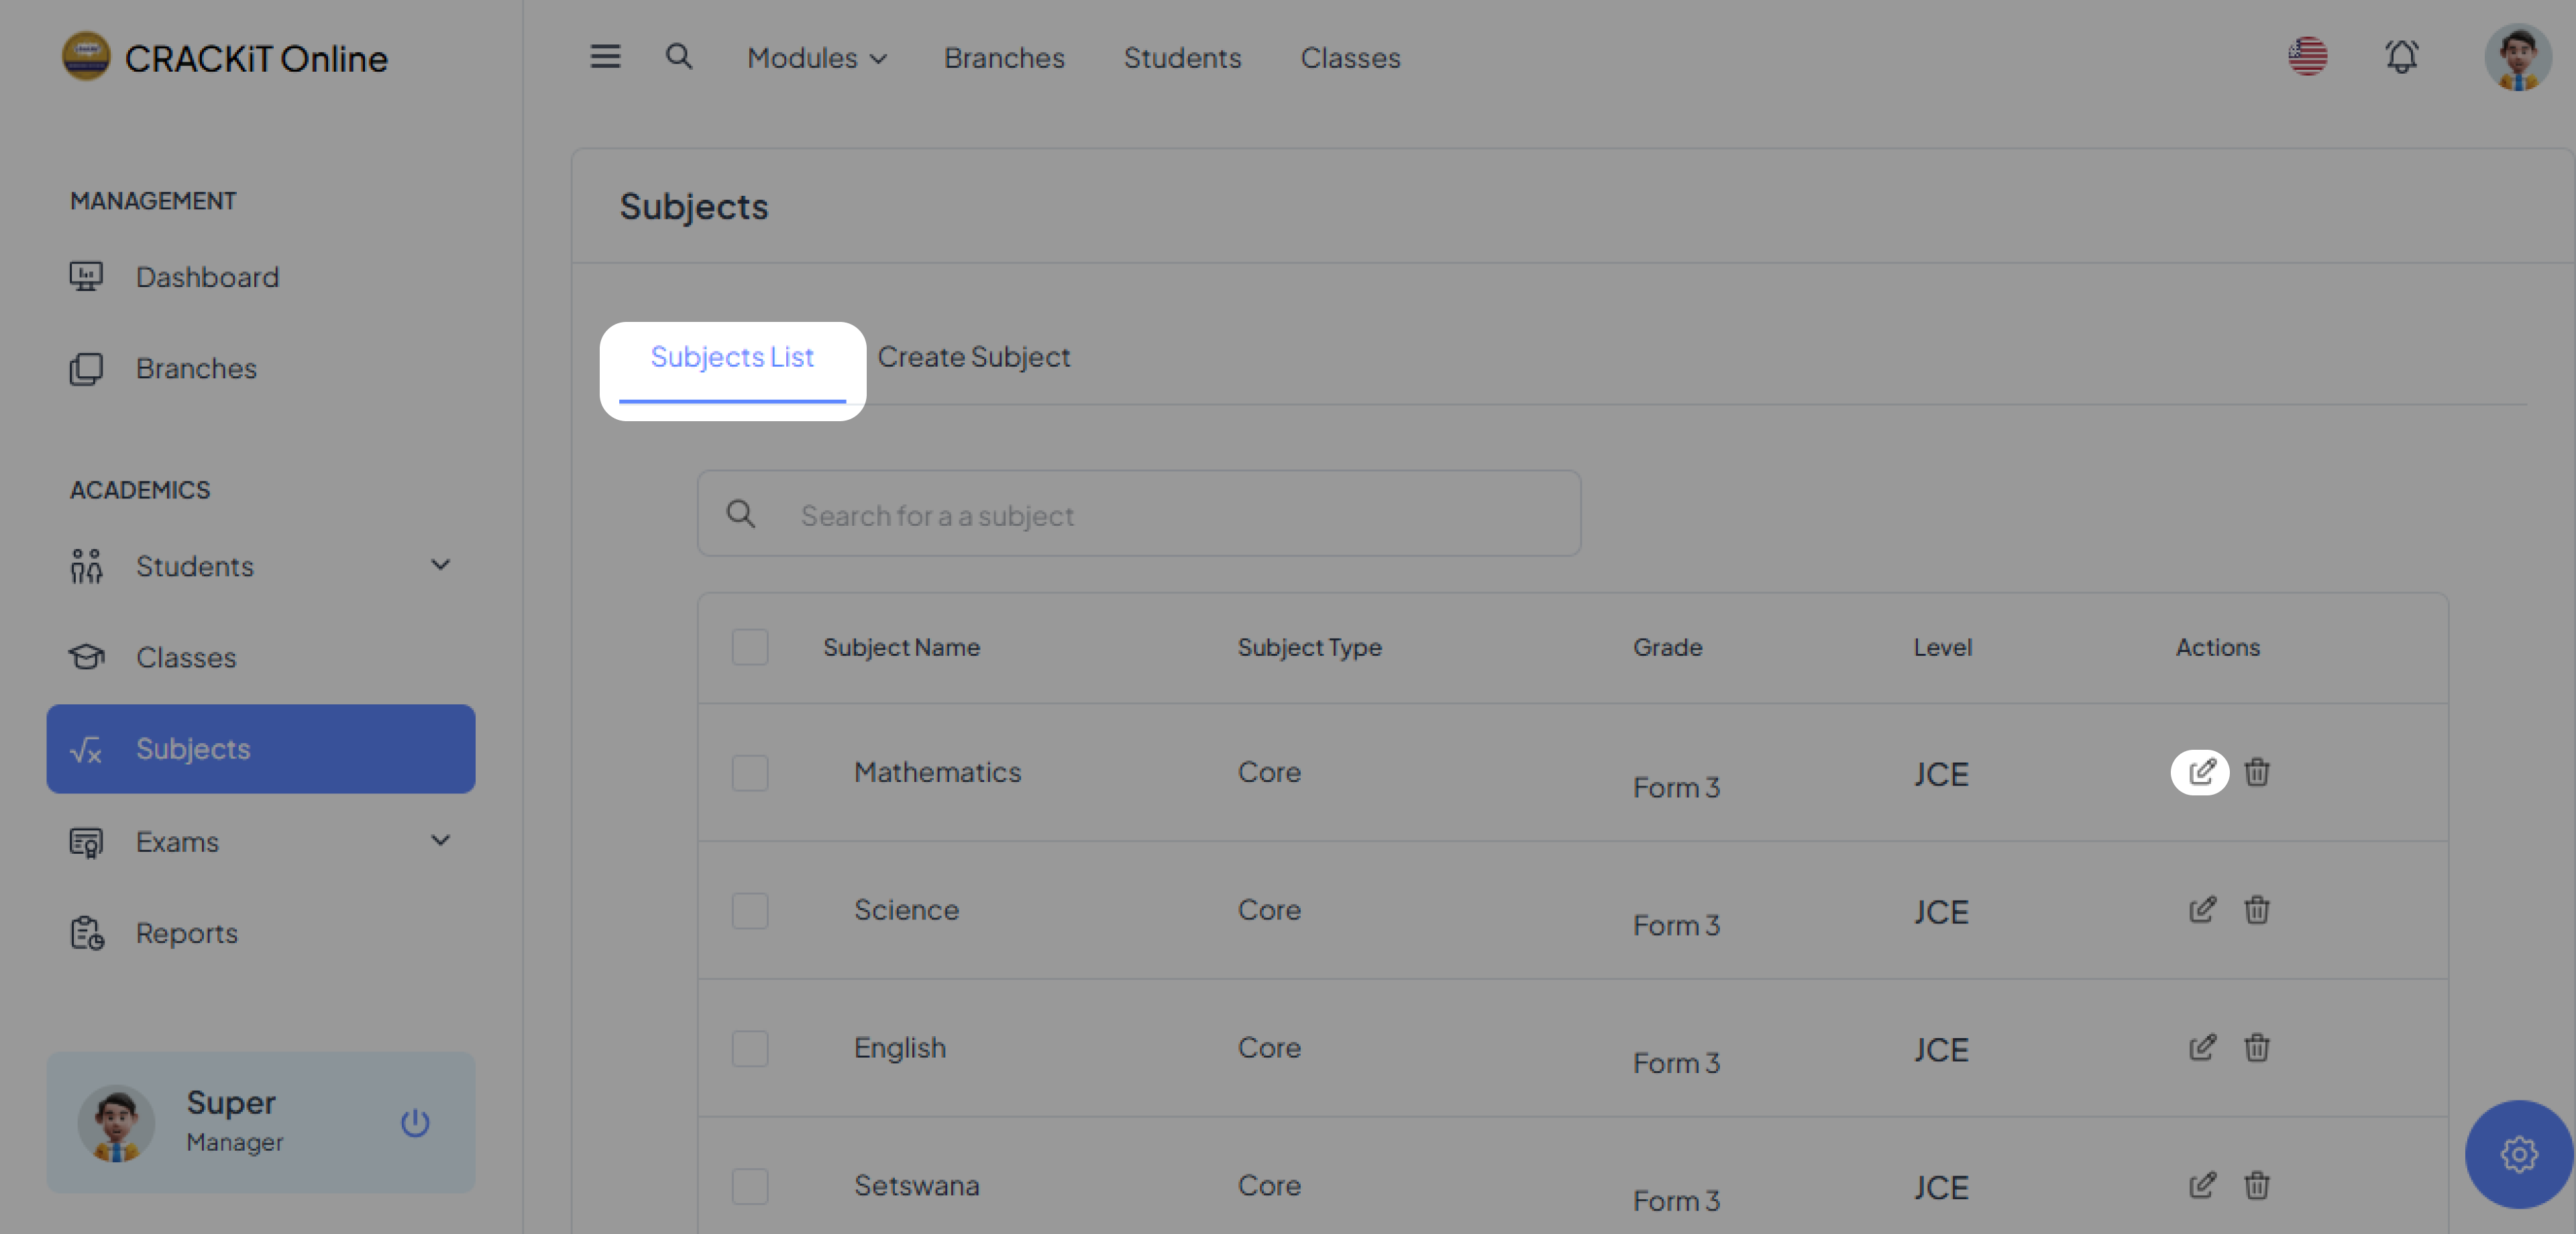Check the Science row checkbox
This screenshot has height=1234, width=2576.
(749, 910)
